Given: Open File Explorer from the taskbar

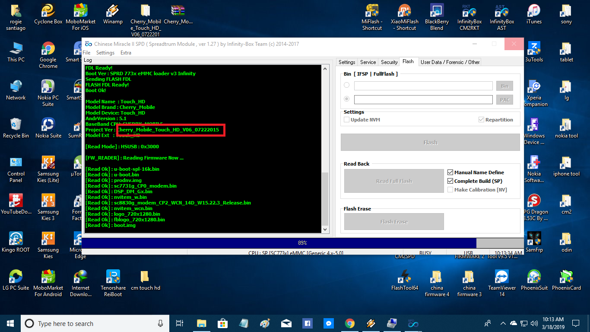Looking at the screenshot, I should [x=201, y=323].
